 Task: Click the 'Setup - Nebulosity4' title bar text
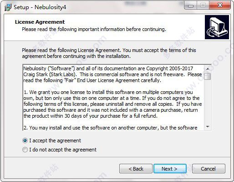pos(40,7)
